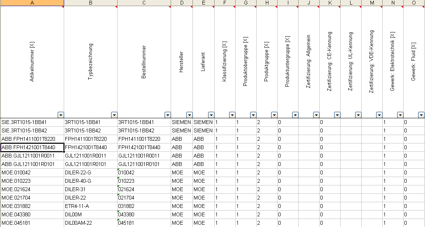The height and width of the screenshot is (227, 425).
Task: Click order number cell 031882
Action: [x=144, y=206]
